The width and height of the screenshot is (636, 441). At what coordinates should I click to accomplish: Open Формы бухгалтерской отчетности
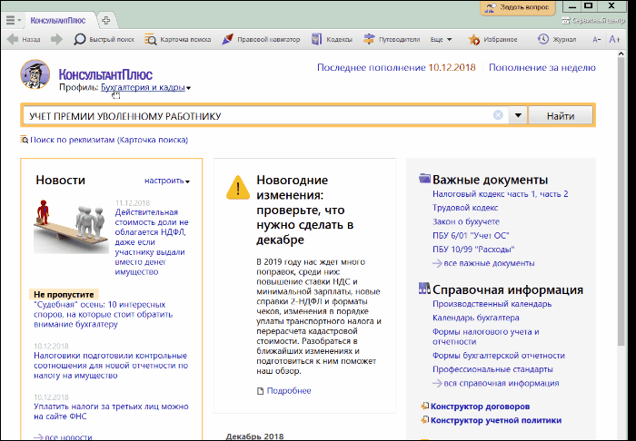[x=499, y=356]
